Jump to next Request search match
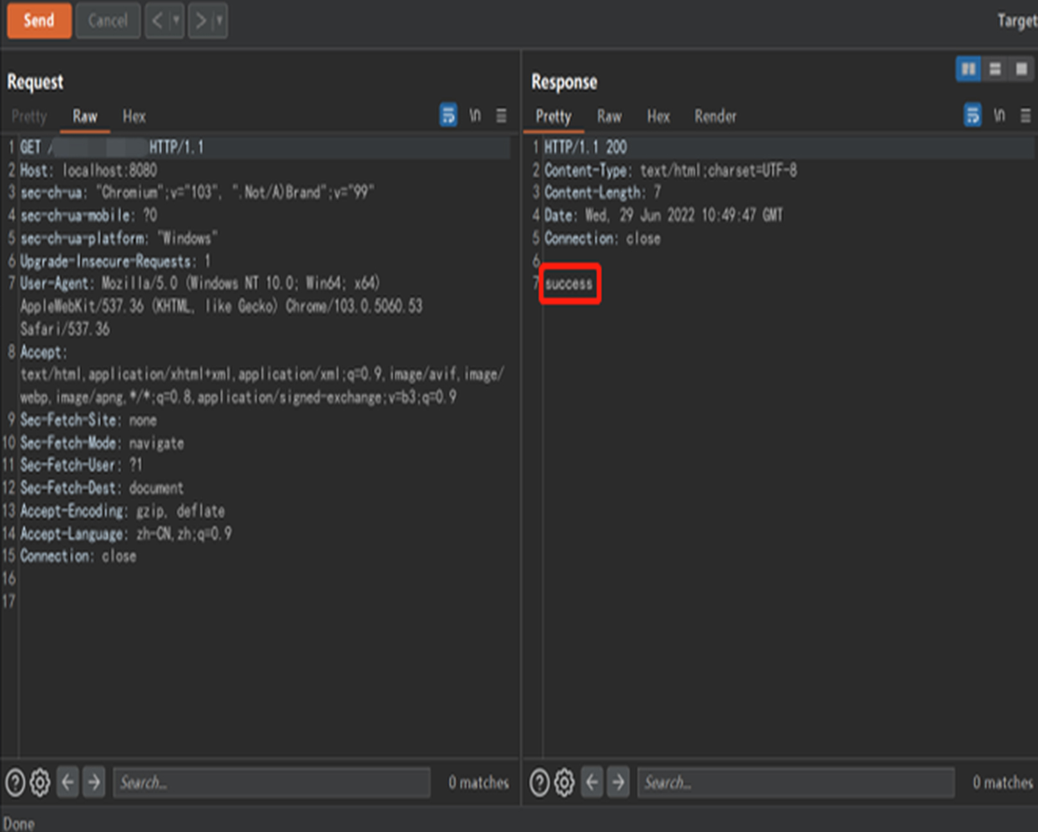Image resolution: width=1038 pixels, height=832 pixels. tap(94, 783)
